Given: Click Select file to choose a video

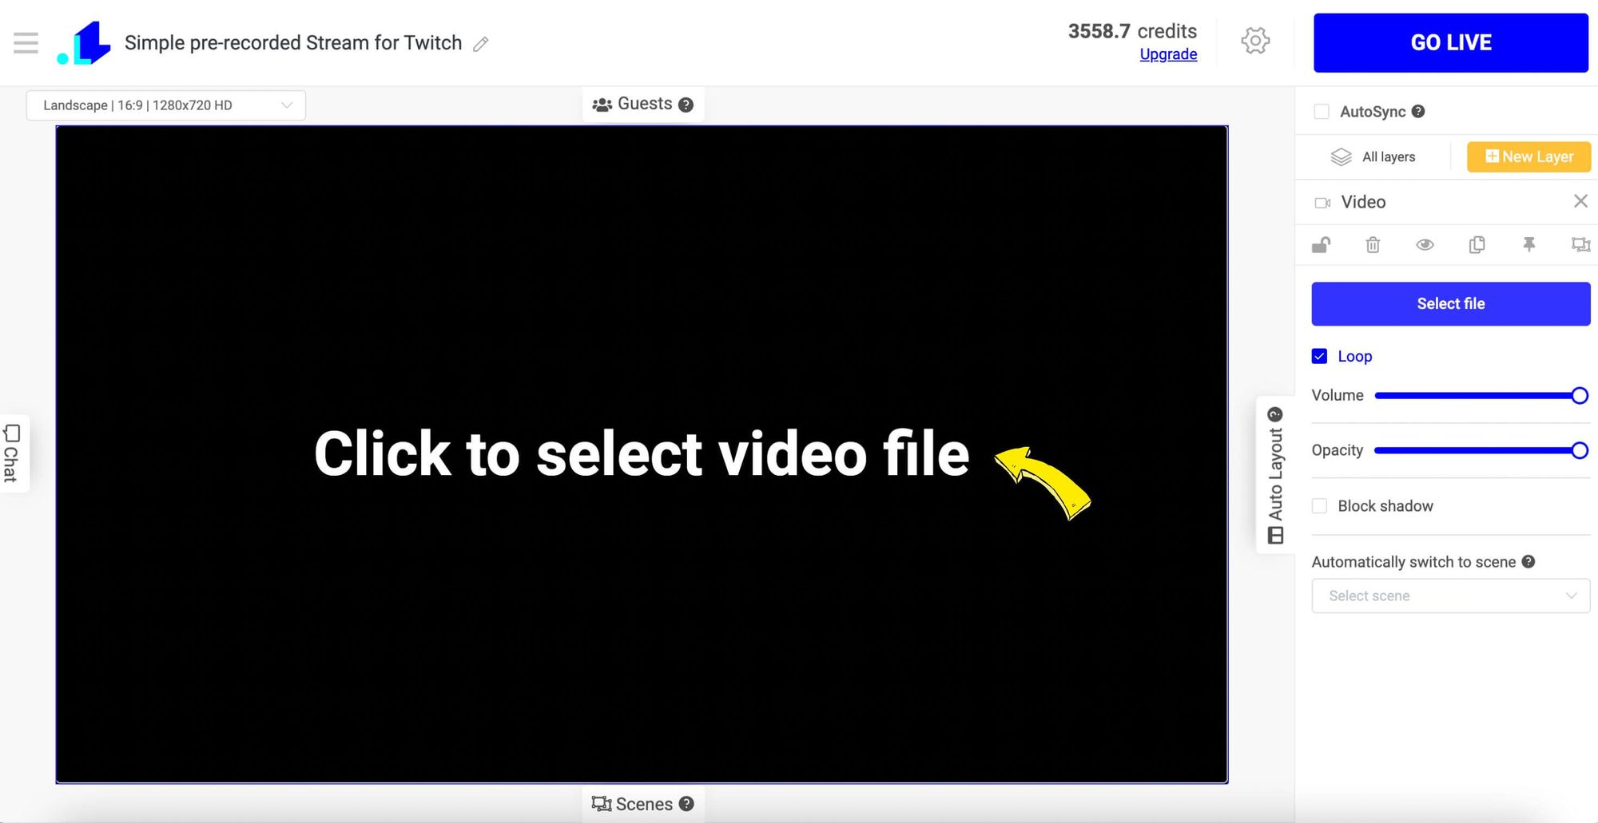Looking at the screenshot, I should coord(1450,303).
